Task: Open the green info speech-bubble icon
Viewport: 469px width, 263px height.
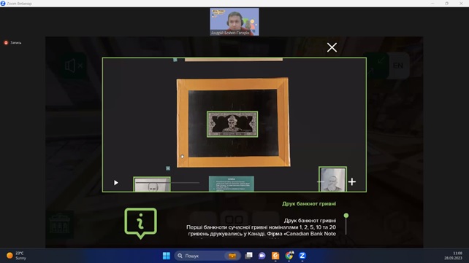Action: click(x=140, y=223)
